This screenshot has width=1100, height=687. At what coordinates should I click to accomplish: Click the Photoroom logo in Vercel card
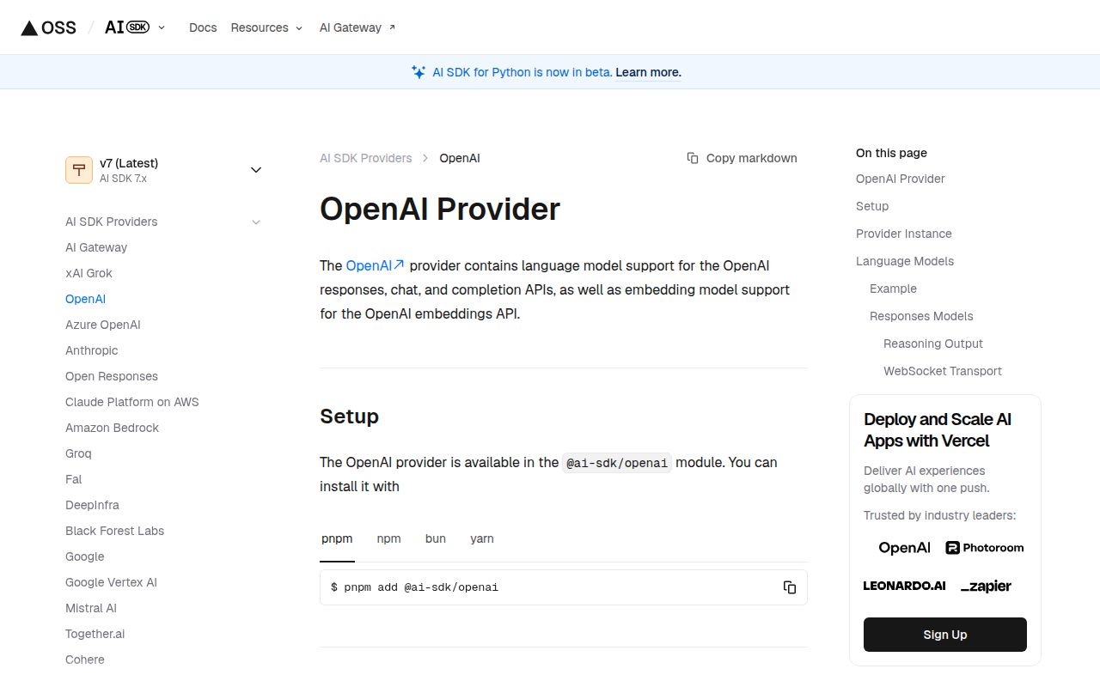coord(984,547)
